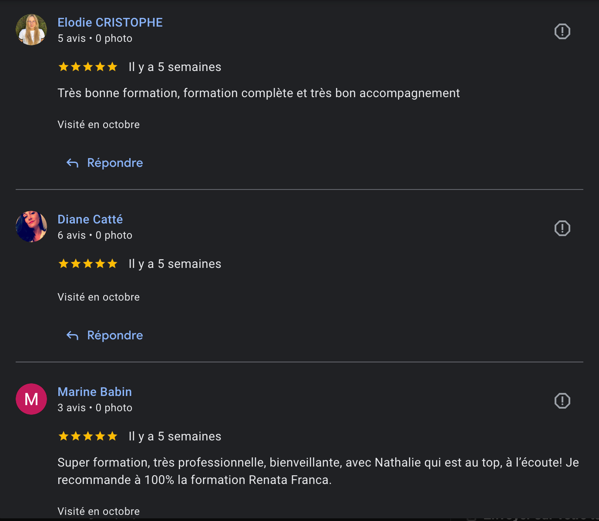Image resolution: width=599 pixels, height=521 pixels.
Task: Click the five-star rating on Marine's review
Action: click(88, 436)
